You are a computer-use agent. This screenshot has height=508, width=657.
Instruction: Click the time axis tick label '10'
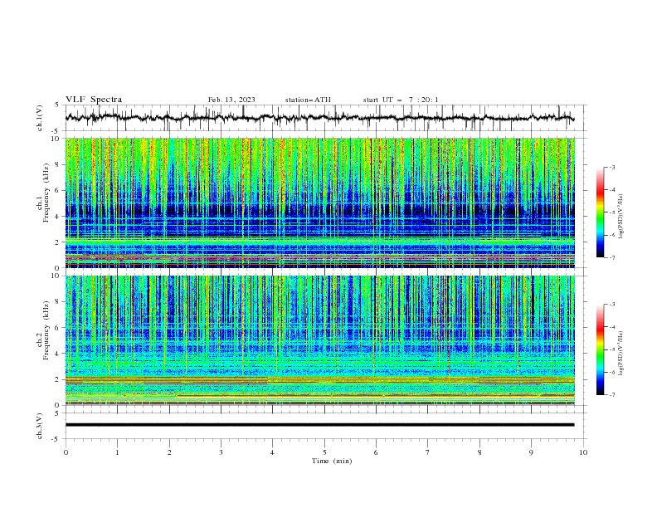tap(583, 452)
